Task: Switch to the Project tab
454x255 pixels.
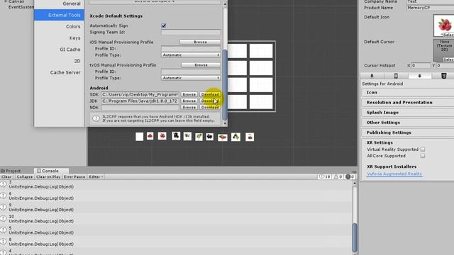Action: (x=11, y=171)
